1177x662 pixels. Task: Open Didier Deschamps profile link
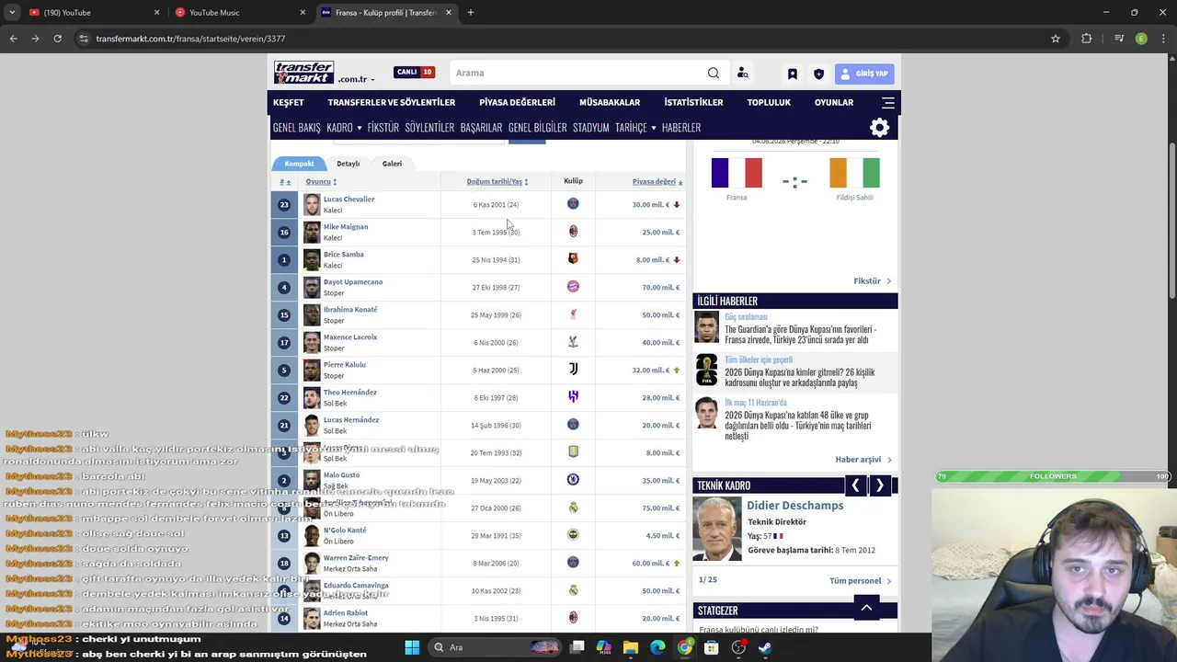(x=794, y=506)
